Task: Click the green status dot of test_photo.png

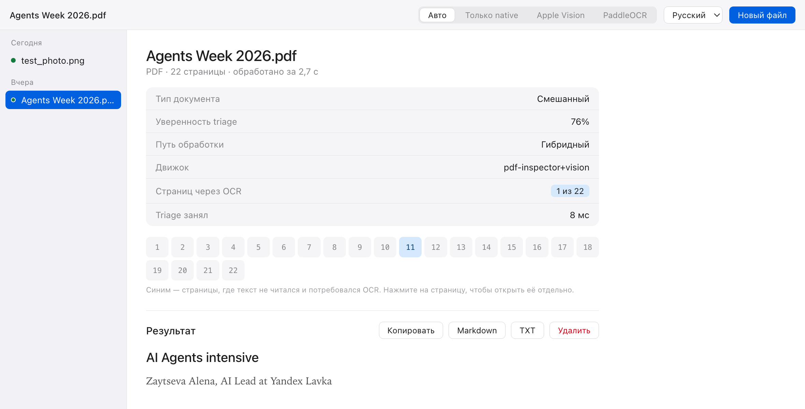Action: point(13,61)
